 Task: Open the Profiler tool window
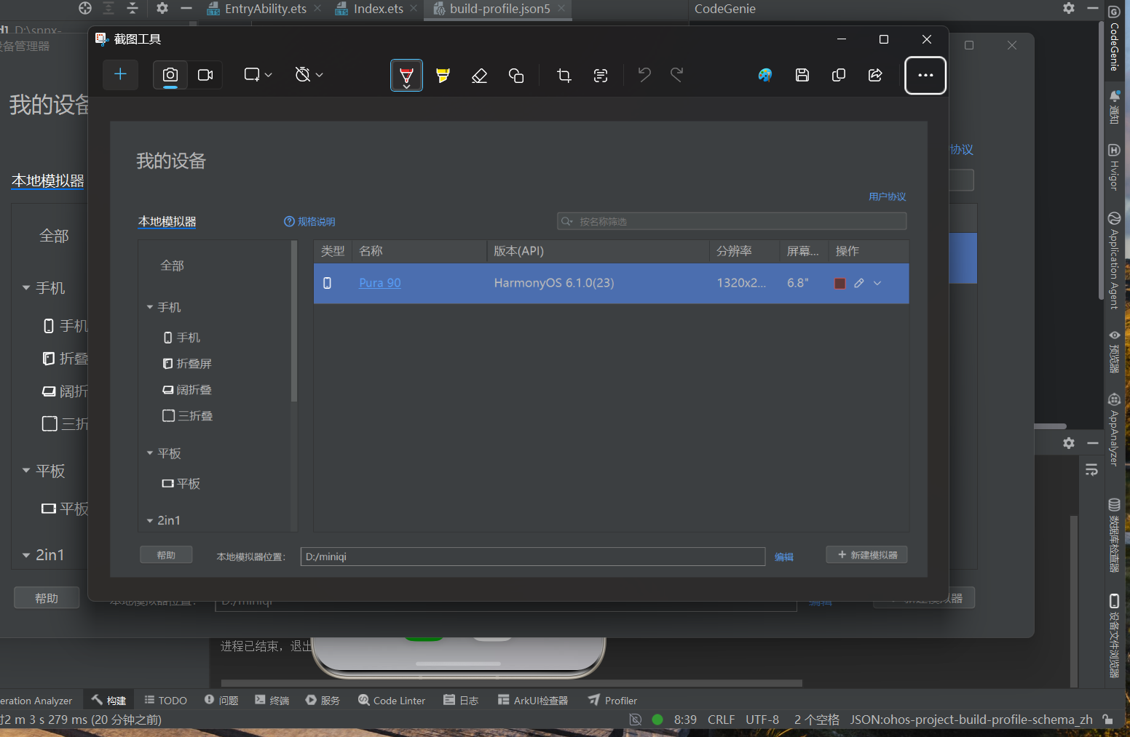click(x=612, y=701)
